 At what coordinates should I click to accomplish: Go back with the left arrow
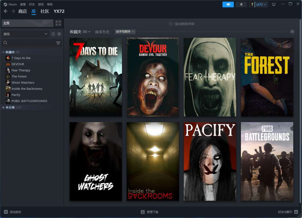tap(6, 11)
